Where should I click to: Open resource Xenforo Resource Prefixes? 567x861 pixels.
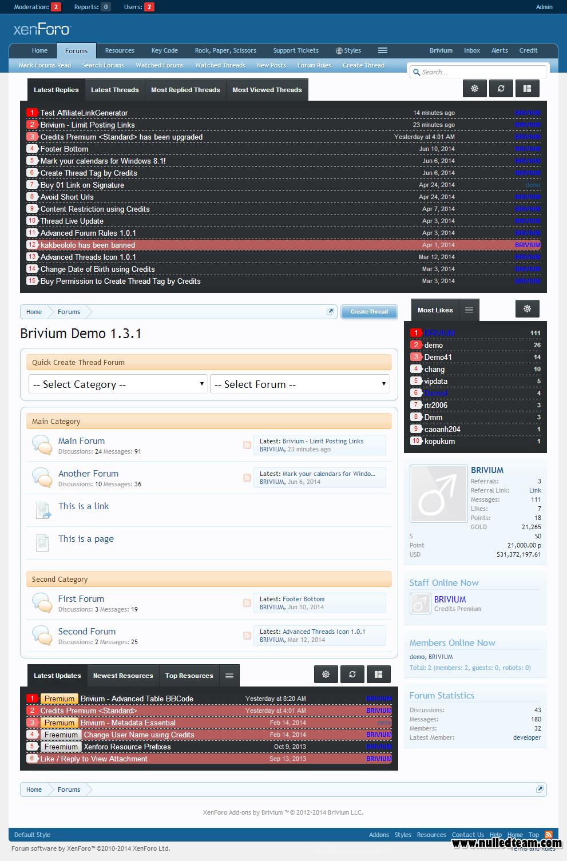(x=127, y=747)
